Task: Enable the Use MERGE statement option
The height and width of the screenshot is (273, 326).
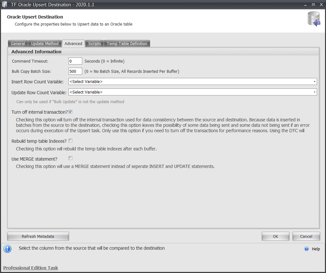Action: click(70, 158)
